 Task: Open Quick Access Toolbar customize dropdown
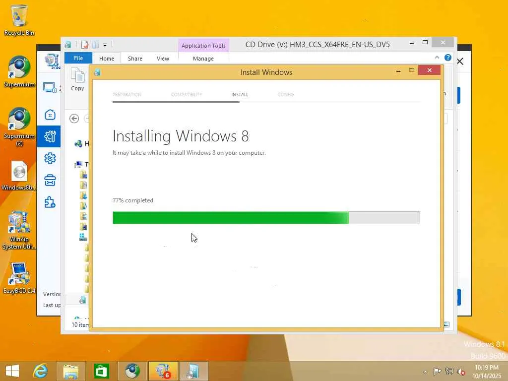(105, 45)
